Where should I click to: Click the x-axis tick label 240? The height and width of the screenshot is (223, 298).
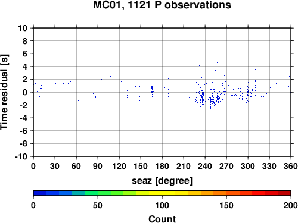pos(205,166)
